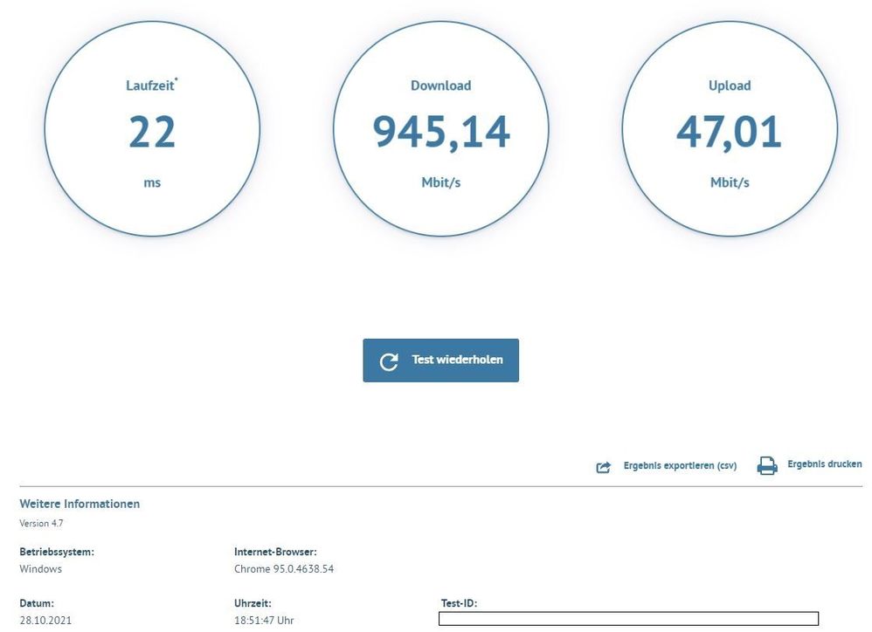Select the Download value 945,14
Image resolution: width=872 pixels, height=632 pixels.
coord(441,132)
